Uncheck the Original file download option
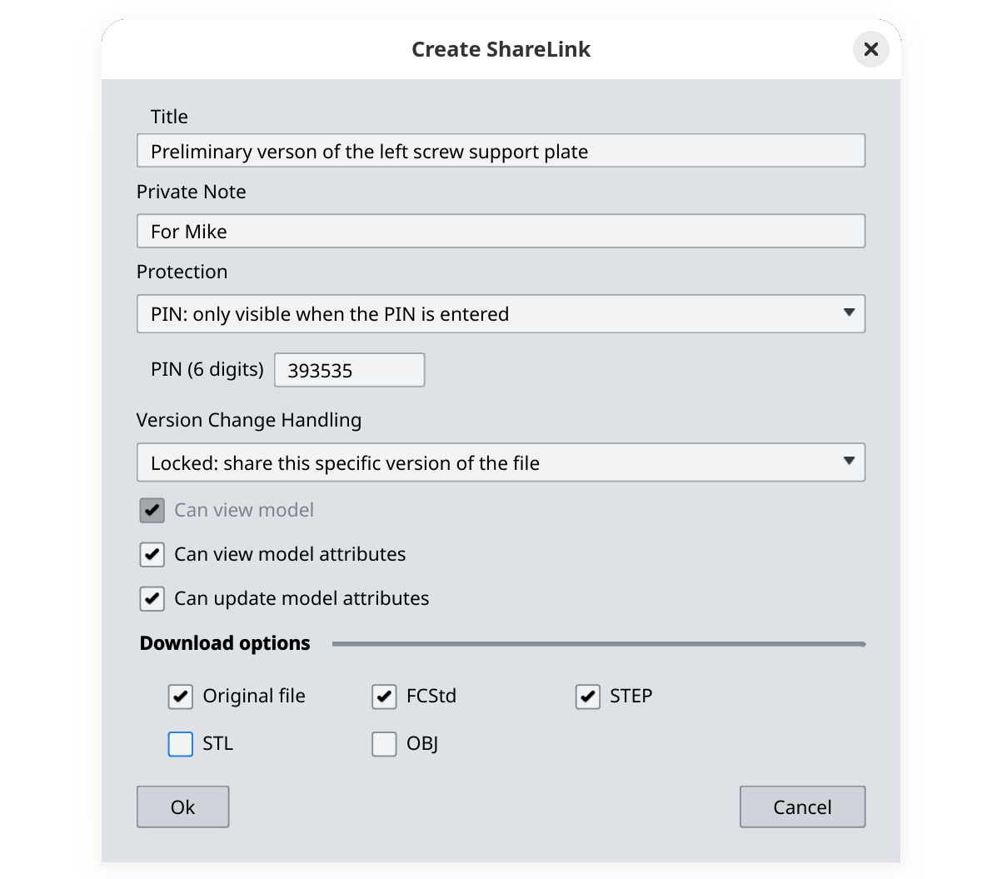This screenshot has width=1002, height=879. 180,697
